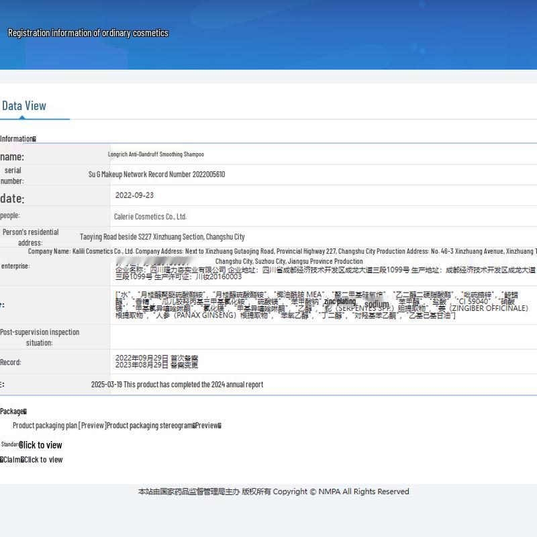Open the product packaging plan Preview
The height and width of the screenshot is (537, 537).
click(93, 426)
